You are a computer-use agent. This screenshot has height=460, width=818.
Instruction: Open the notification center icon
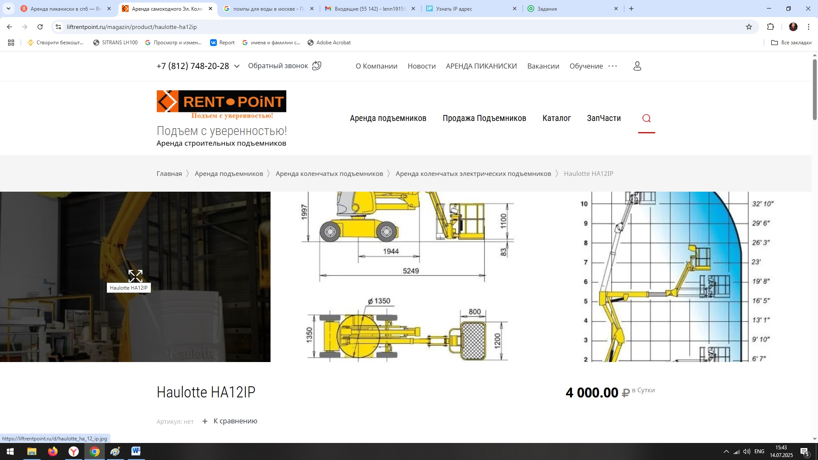tap(805, 452)
